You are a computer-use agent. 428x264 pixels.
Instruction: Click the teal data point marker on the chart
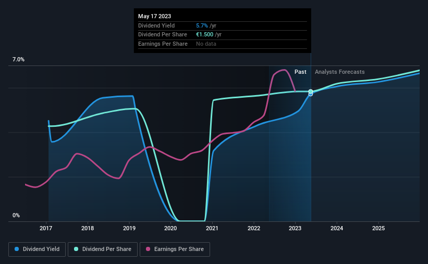click(311, 91)
